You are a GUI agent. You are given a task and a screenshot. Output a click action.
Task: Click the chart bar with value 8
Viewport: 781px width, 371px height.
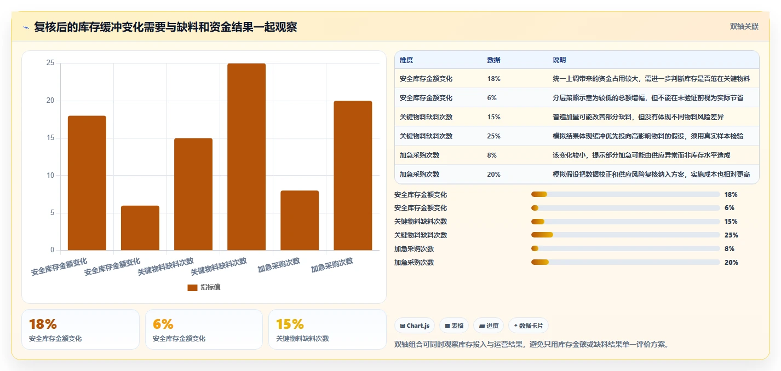300,221
